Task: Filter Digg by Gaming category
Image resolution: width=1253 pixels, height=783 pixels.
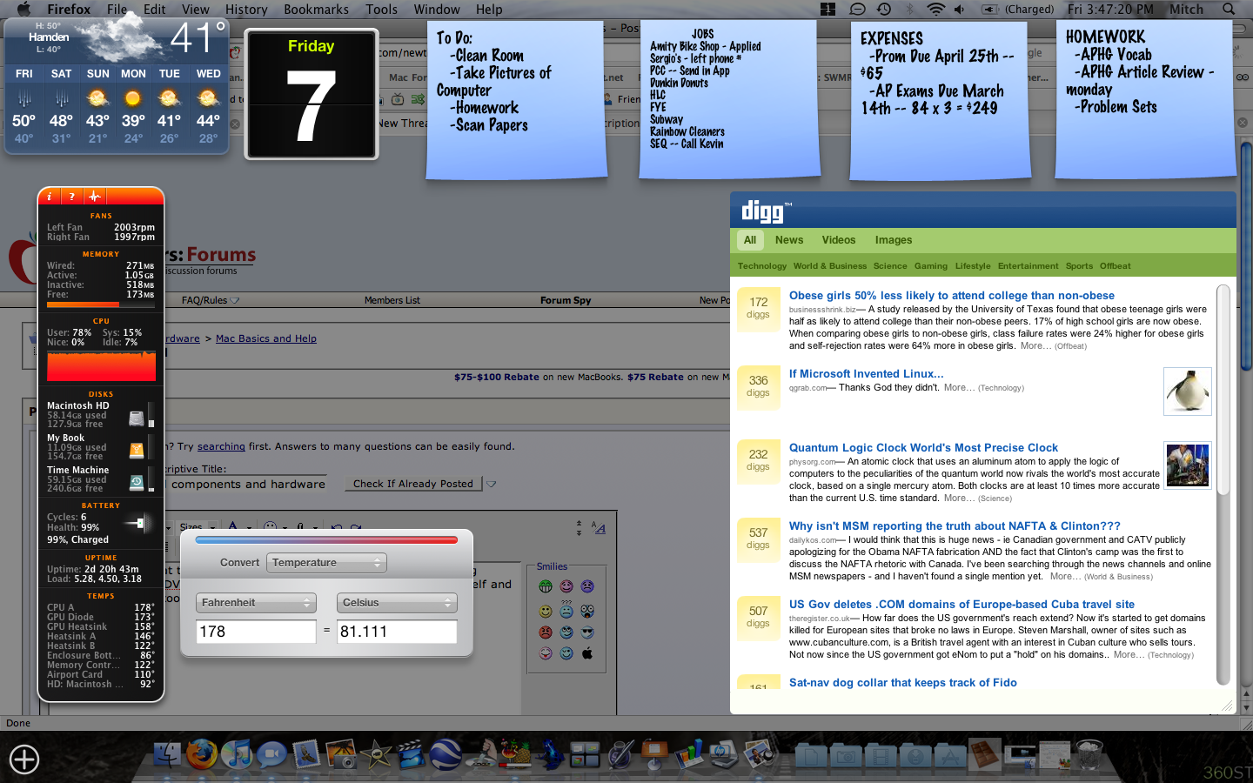Action: [x=931, y=266]
